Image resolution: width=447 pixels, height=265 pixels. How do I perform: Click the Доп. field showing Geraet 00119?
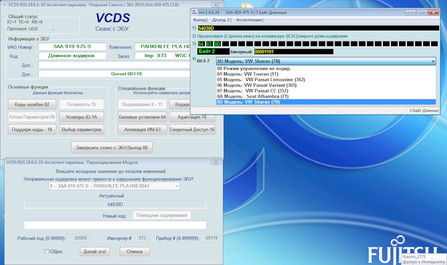pyautogui.click(x=115, y=74)
